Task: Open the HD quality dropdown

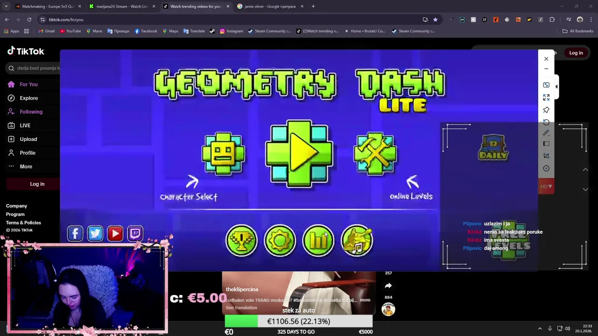Action: pyautogui.click(x=546, y=186)
